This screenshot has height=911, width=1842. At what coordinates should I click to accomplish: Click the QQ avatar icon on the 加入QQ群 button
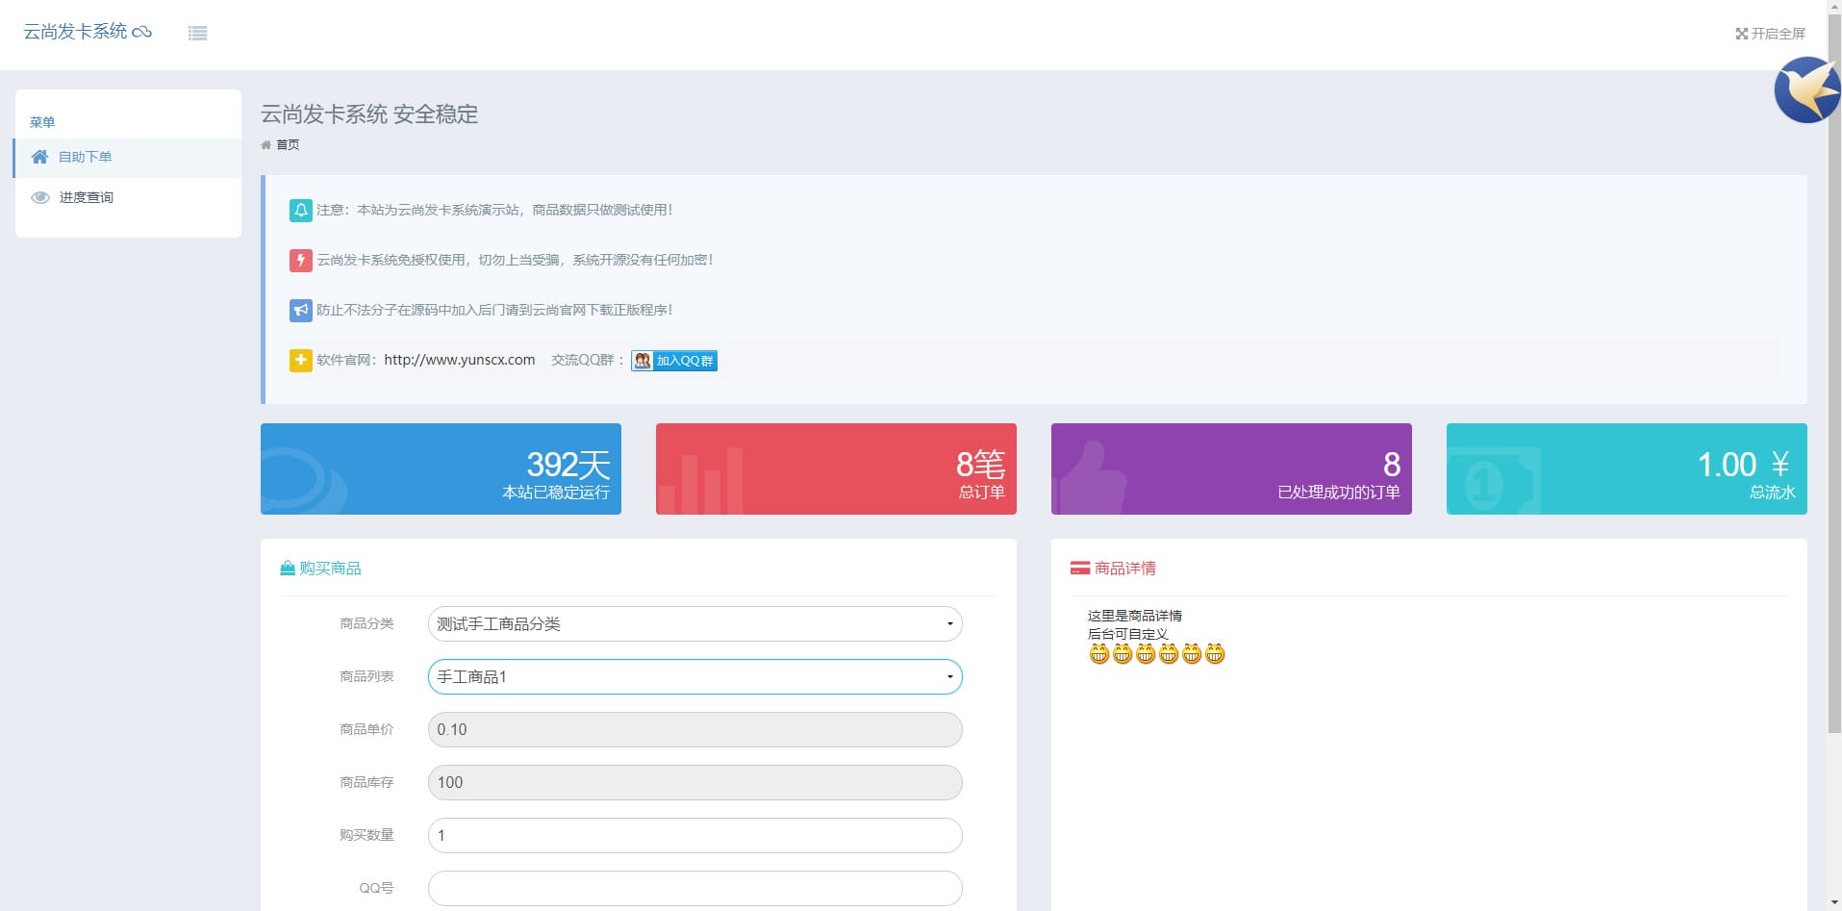pos(643,361)
